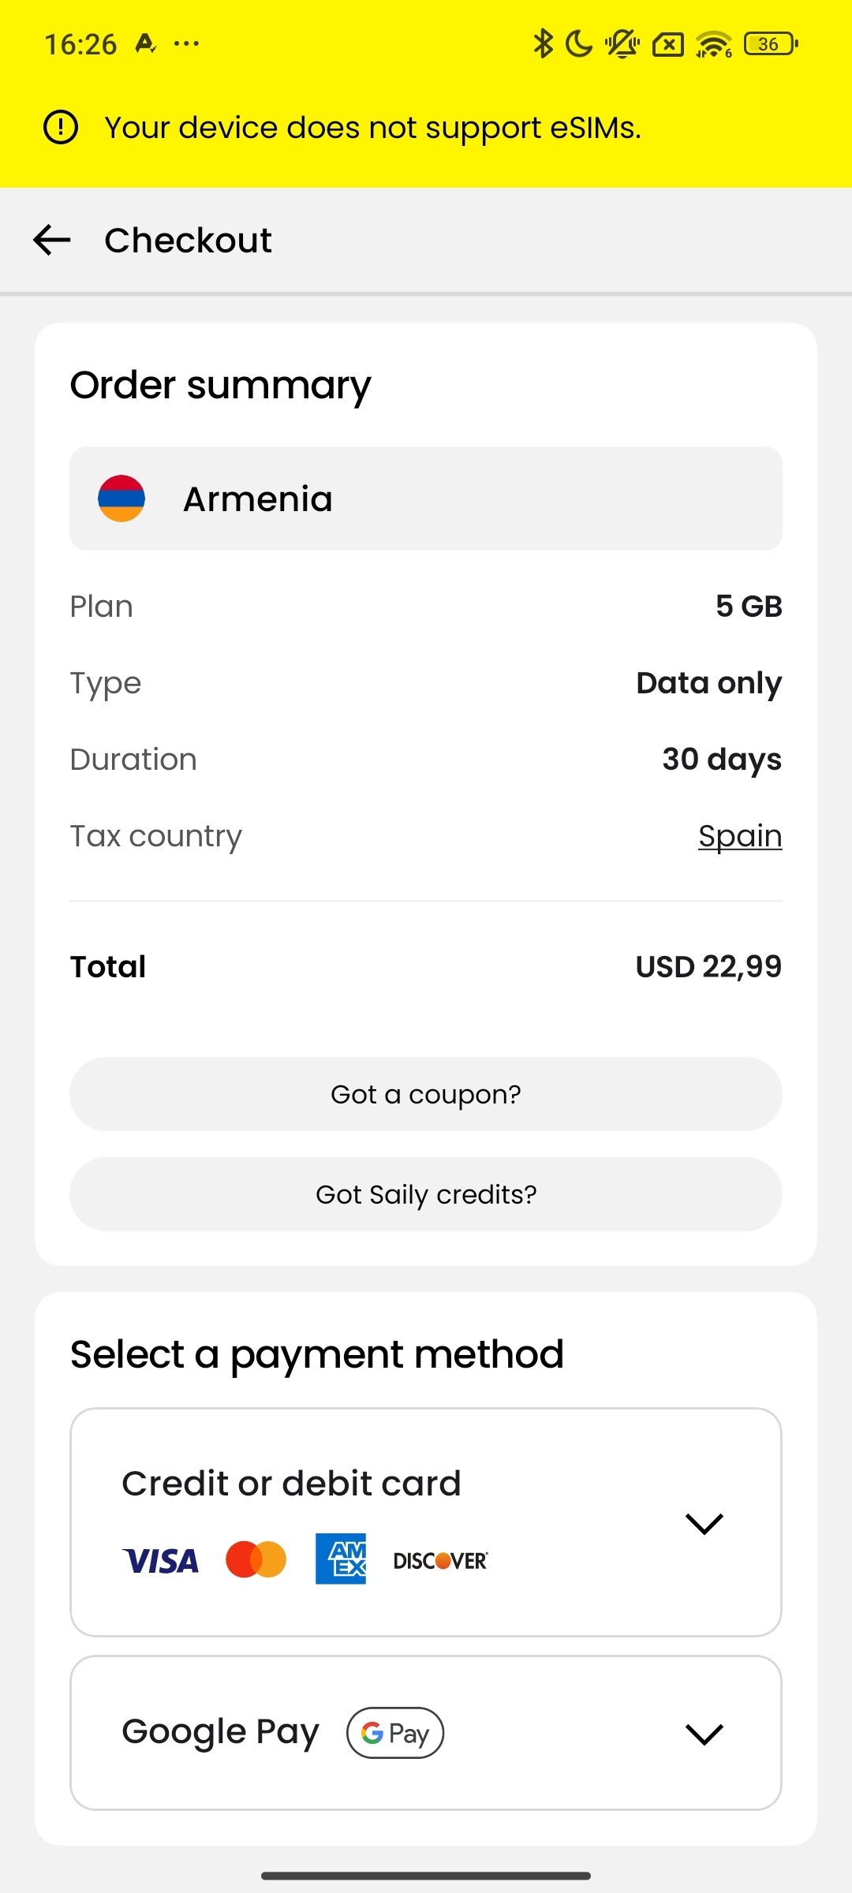The image size is (852, 1893).
Task: Tap the Visa card logo
Action: 161,1561
